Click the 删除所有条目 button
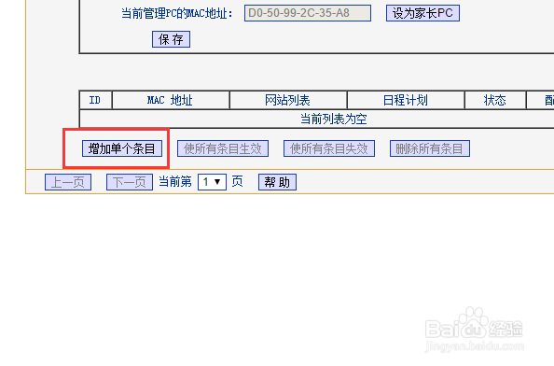Screen dimensions: 554x366 click(430, 148)
